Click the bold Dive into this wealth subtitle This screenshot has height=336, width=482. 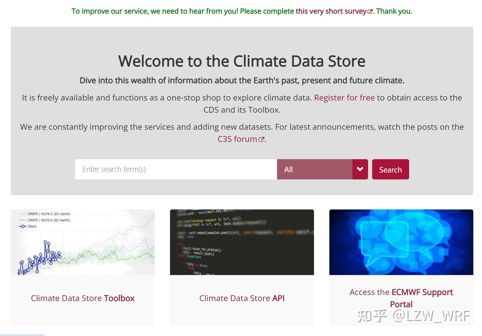click(242, 81)
